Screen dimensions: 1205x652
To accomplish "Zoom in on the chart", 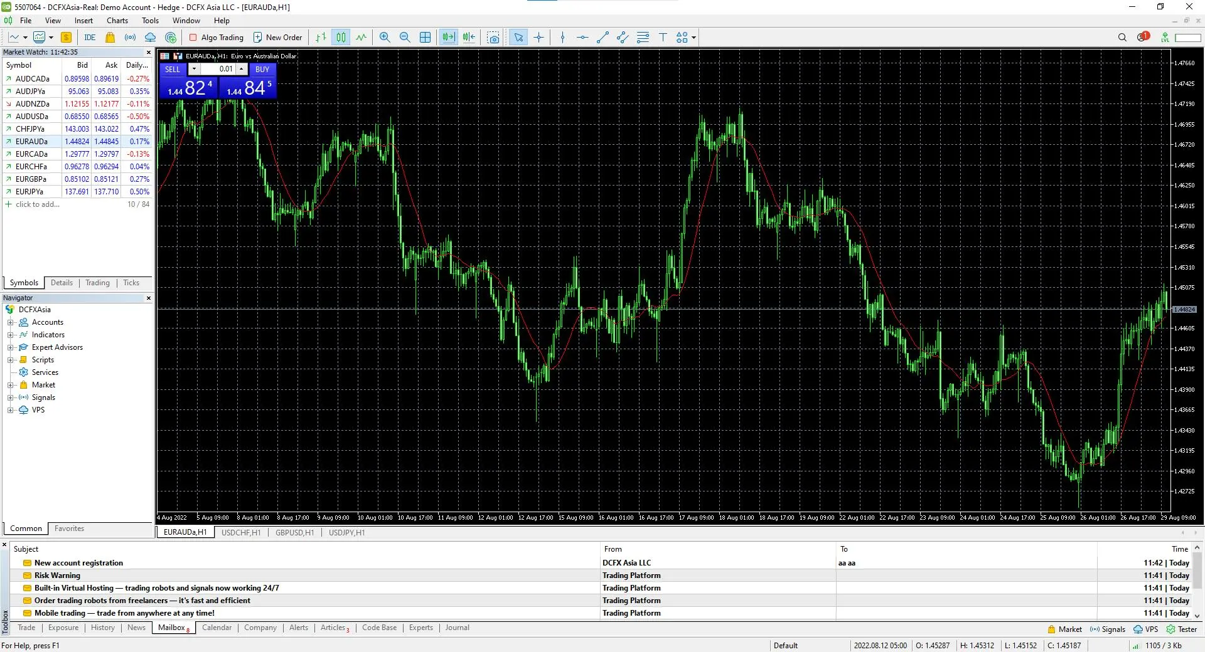I will 385,38.
